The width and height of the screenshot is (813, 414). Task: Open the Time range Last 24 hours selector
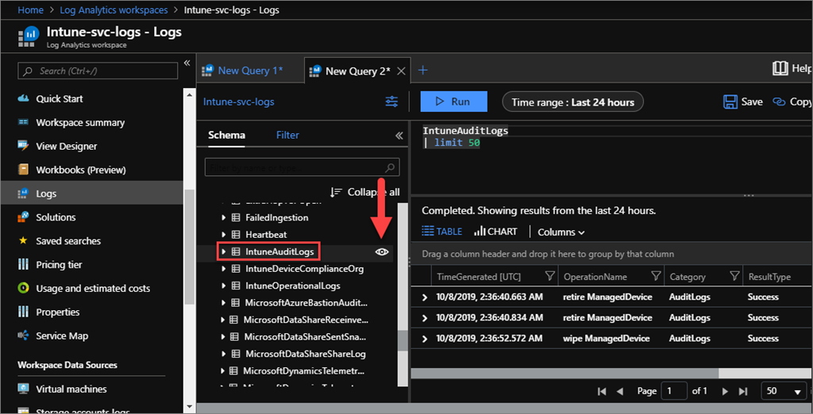click(x=572, y=102)
